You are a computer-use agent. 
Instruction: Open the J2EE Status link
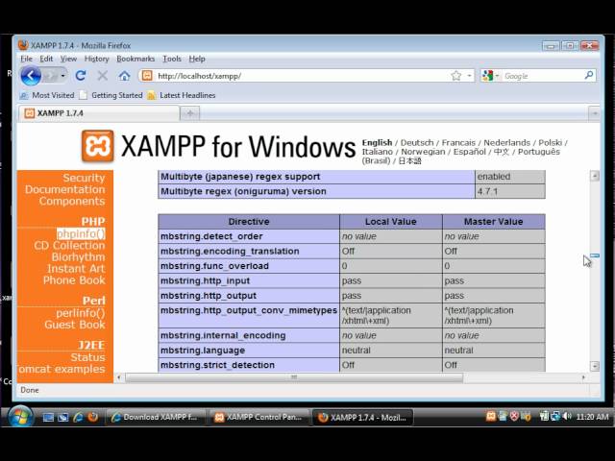[87, 357]
